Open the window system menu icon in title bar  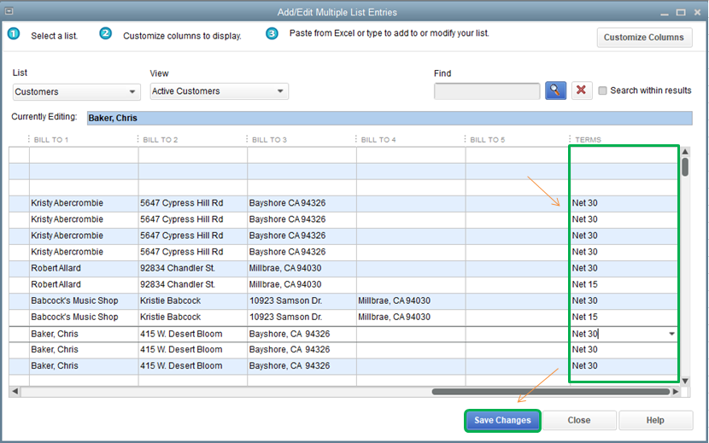(9, 11)
